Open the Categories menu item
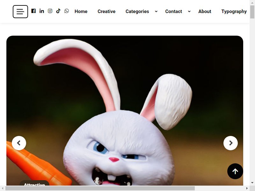 137,11
